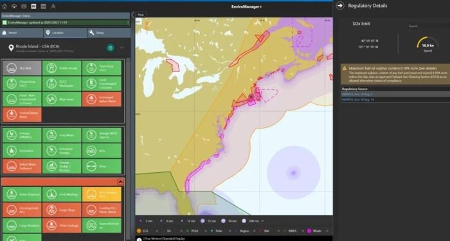450x241 pixels.
Task: Open the Cooking Oil / Plastic Waste tile
Action: [x=102, y=210]
